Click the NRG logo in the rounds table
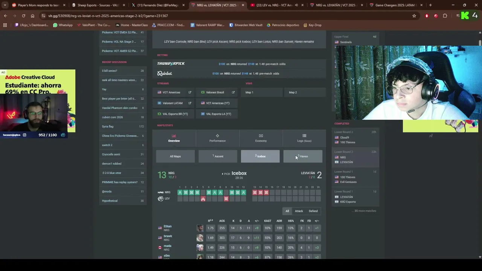The image size is (482, 271). 160,192
